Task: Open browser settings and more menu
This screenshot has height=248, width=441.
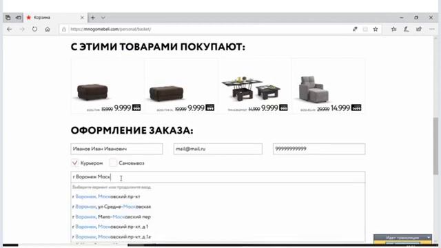Action: pos(432,29)
